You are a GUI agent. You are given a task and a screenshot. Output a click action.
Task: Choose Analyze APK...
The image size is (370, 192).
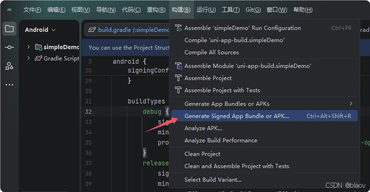264,128
